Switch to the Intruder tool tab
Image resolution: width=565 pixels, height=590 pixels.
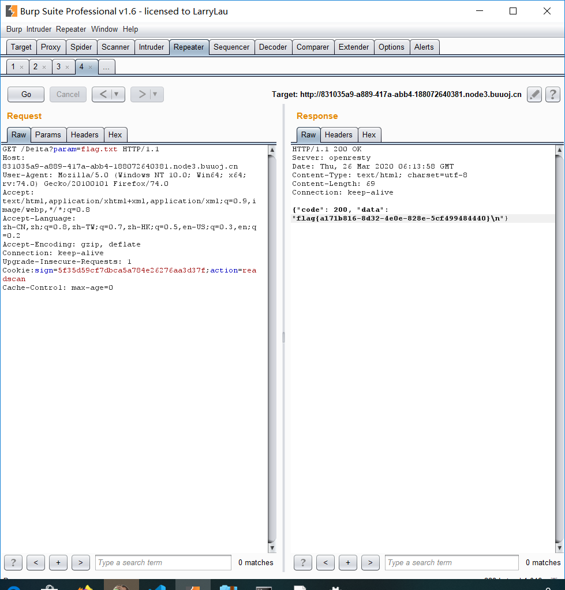152,47
